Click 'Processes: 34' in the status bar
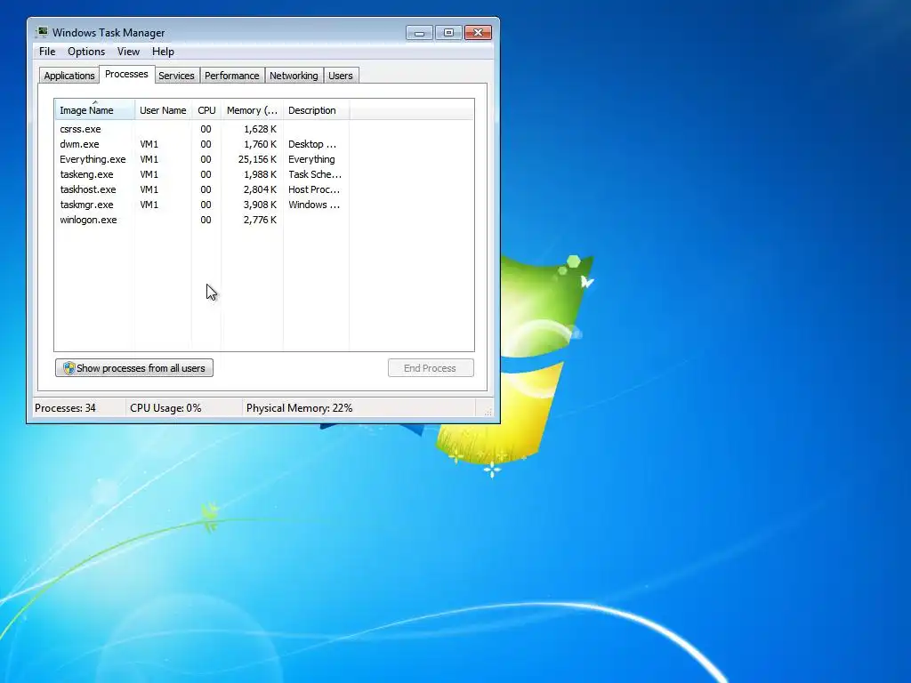 (x=65, y=407)
